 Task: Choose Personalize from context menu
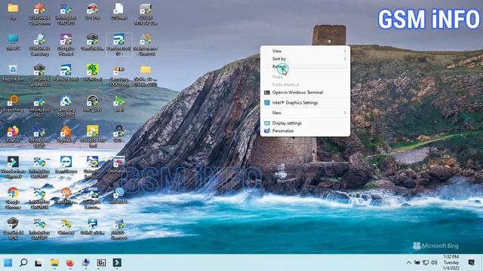305,131
